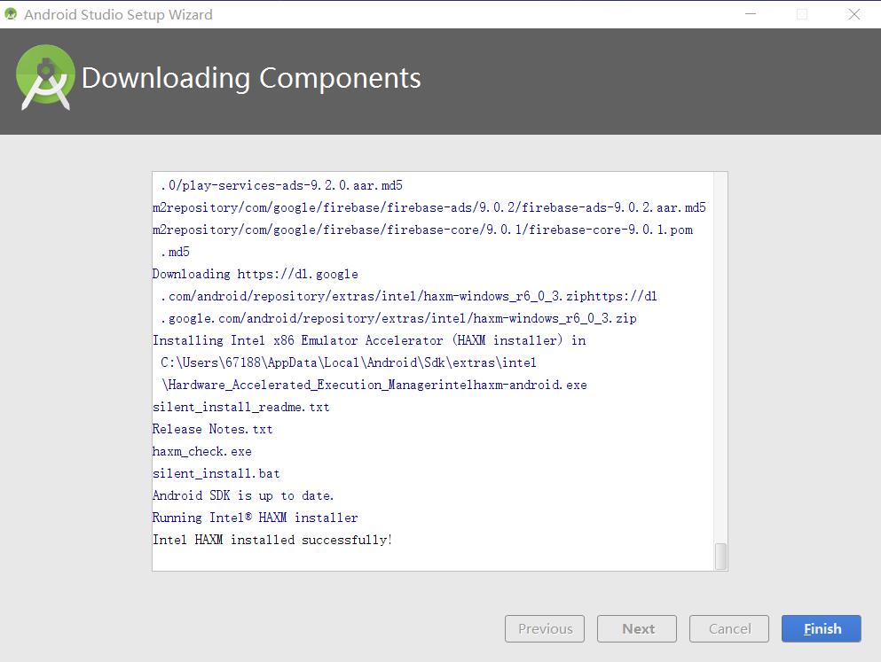
Task: Click the log scrollbar thumb
Action: pos(720,556)
